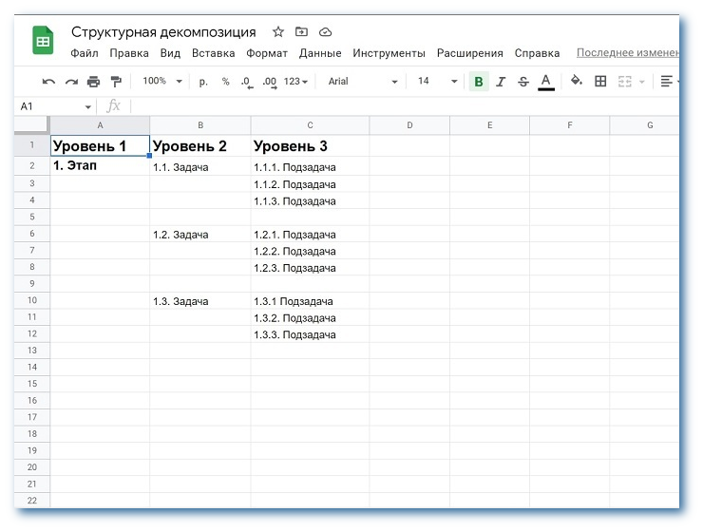Screen dimensions: 703x532
Task: Click the currency format button р.
Action: 203,82
